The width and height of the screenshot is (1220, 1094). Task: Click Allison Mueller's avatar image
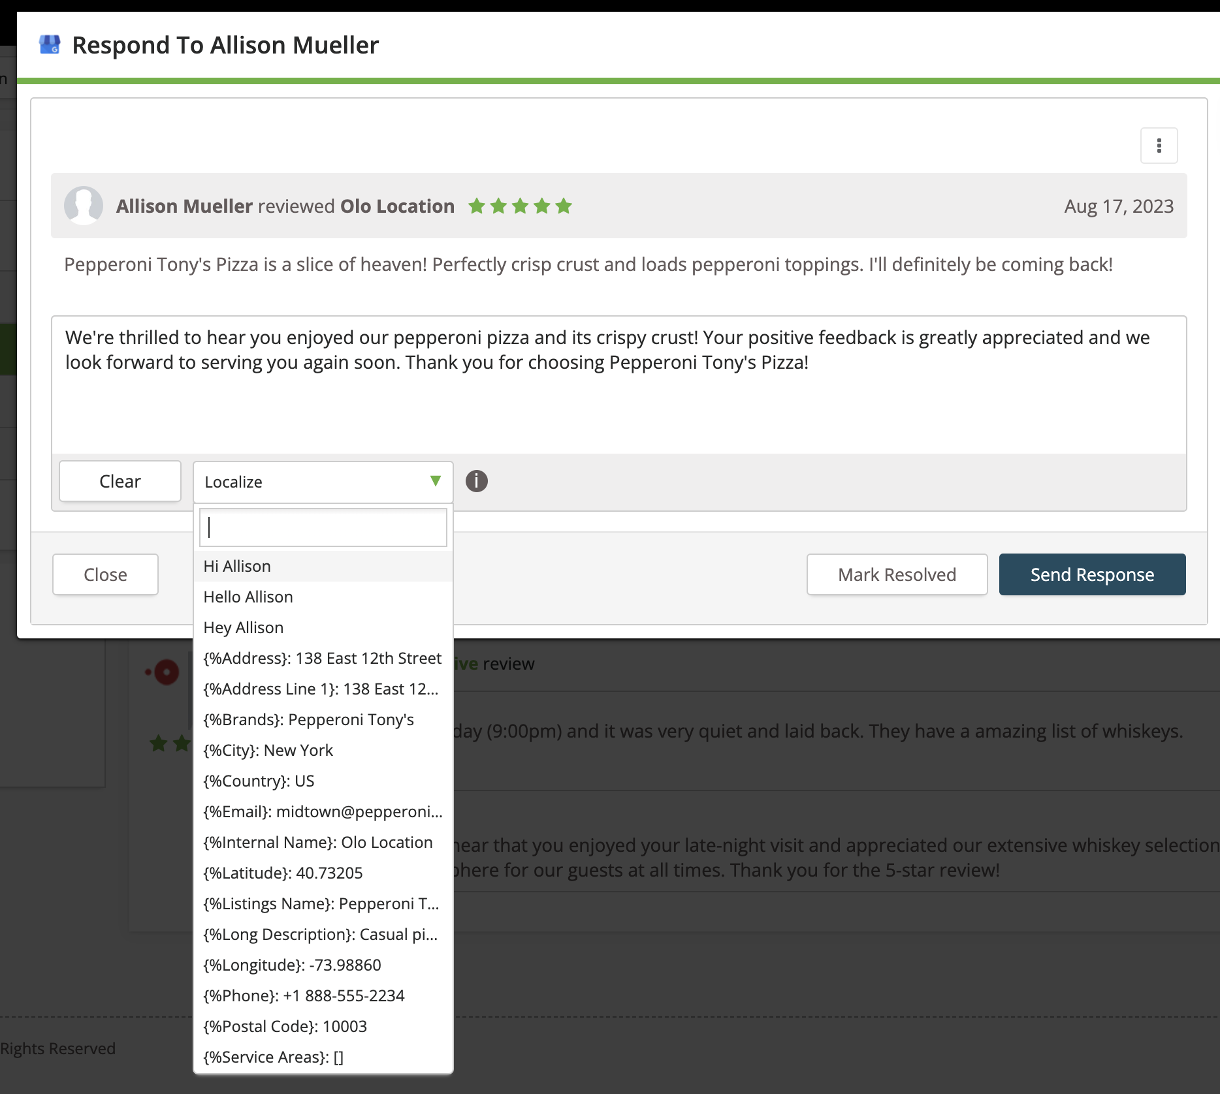(84, 206)
